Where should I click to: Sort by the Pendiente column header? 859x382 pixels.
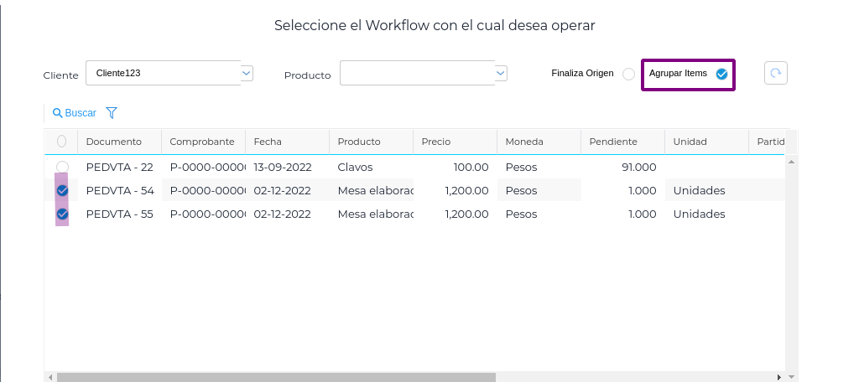[613, 142]
